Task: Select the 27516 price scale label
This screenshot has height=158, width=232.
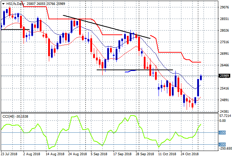Action: click(x=224, y=42)
